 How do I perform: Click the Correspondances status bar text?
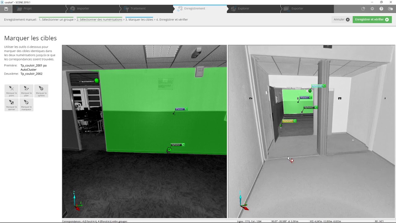(95, 221)
